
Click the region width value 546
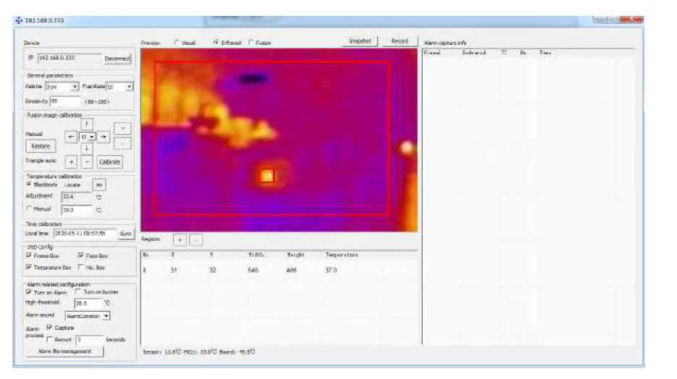click(x=253, y=270)
